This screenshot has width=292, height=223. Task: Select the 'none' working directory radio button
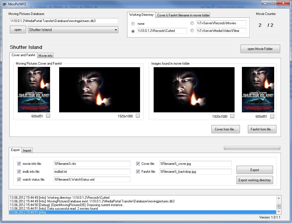click(x=133, y=23)
